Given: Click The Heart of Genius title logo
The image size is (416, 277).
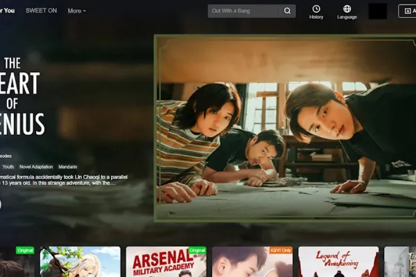Looking at the screenshot, I should [21, 96].
